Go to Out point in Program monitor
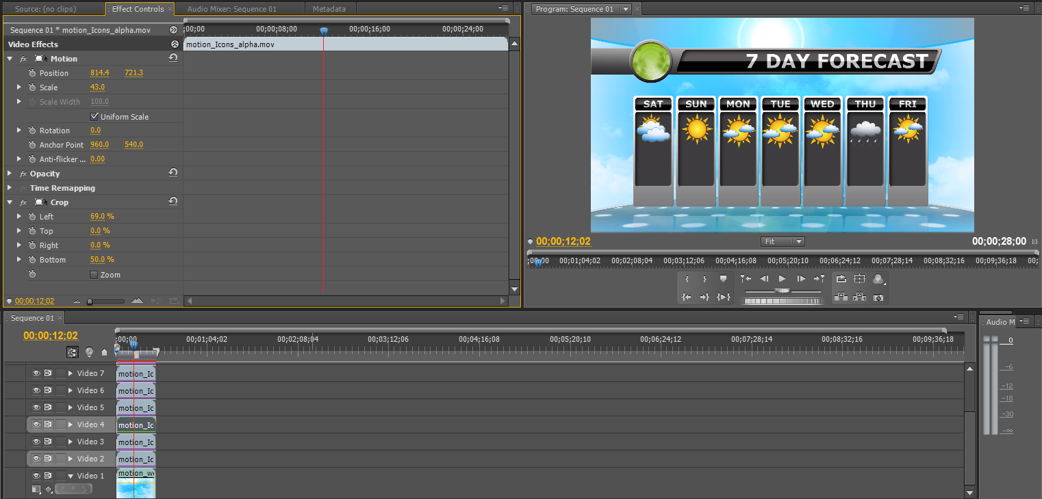Viewport: 1042px width, 499px height. click(704, 297)
